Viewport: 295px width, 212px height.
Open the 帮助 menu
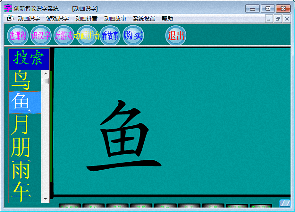click(x=167, y=19)
